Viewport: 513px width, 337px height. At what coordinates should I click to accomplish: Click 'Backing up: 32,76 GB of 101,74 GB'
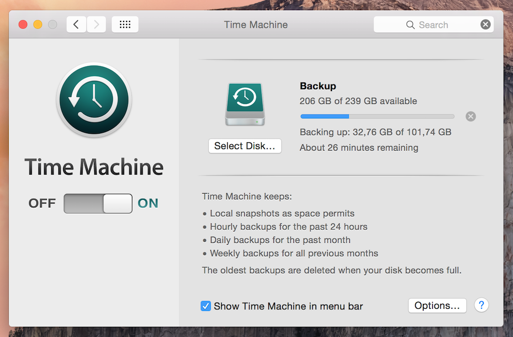[376, 132]
